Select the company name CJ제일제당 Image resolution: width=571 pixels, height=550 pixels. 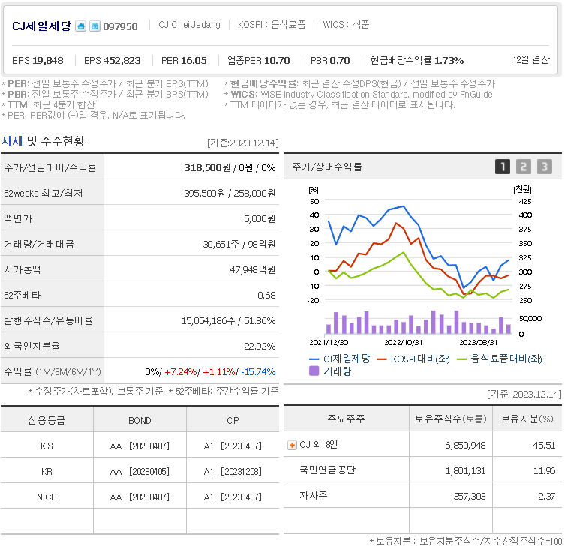tap(41, 26)
